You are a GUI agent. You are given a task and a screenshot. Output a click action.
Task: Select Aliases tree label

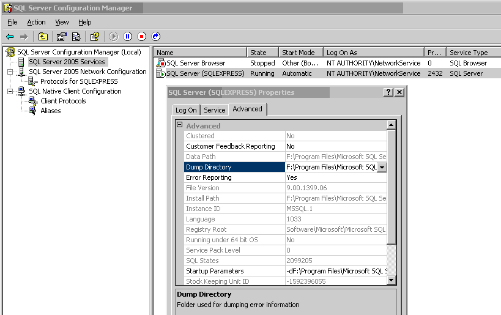coord(51,111)
